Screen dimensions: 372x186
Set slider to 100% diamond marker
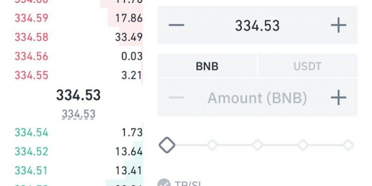pos(348,145)
